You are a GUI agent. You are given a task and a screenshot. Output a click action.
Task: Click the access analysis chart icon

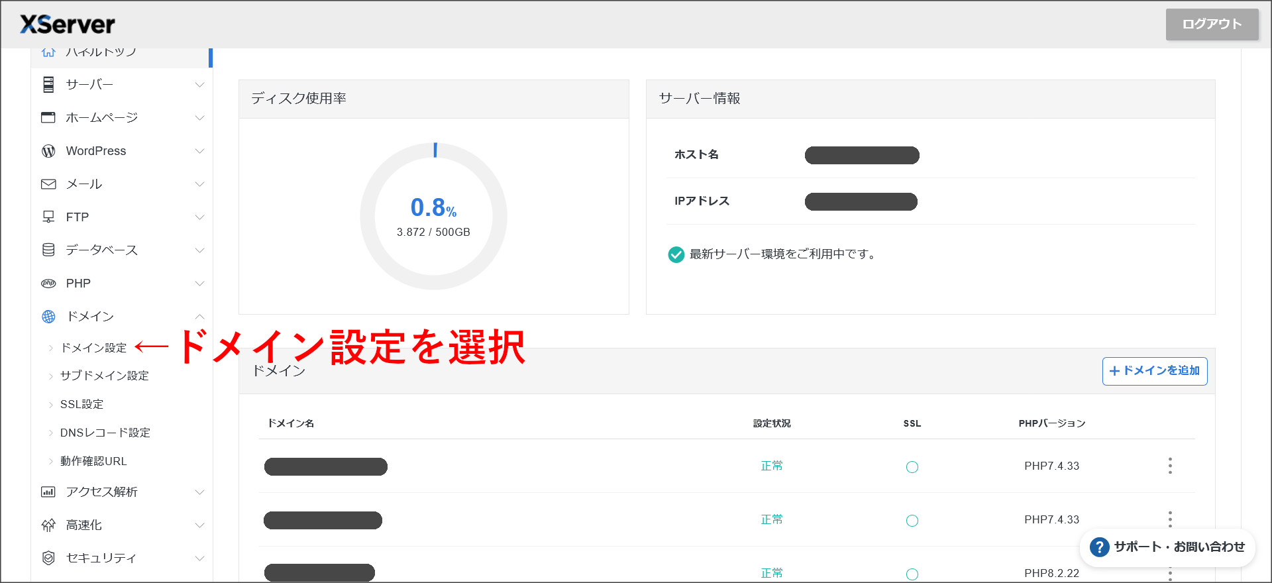pos(48,492)
